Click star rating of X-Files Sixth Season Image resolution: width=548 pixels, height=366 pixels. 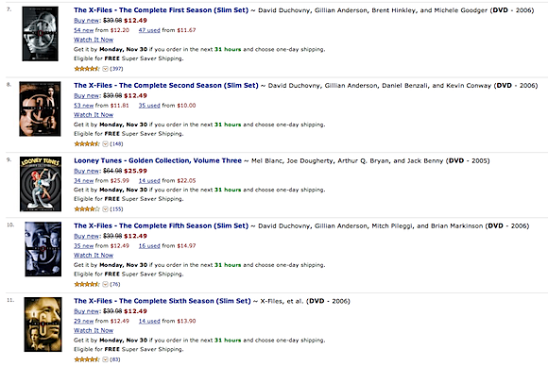[x=87, y=359]
